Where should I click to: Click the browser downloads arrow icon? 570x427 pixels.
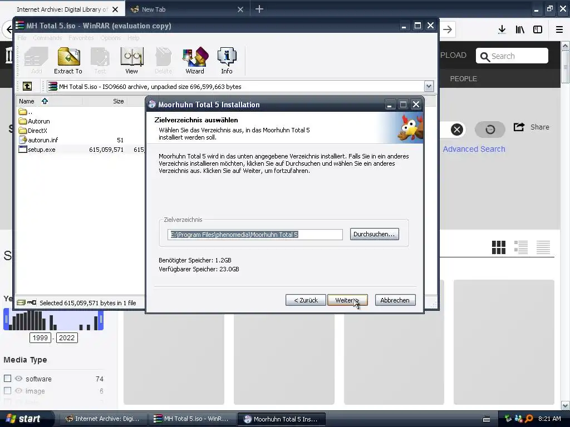point(502,29)
